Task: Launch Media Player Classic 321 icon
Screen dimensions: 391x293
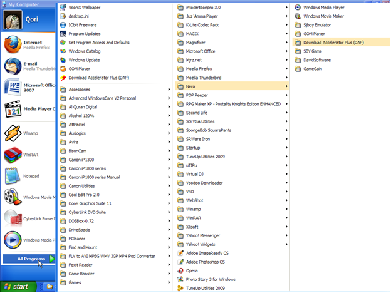Action: (x=13, y=109)
